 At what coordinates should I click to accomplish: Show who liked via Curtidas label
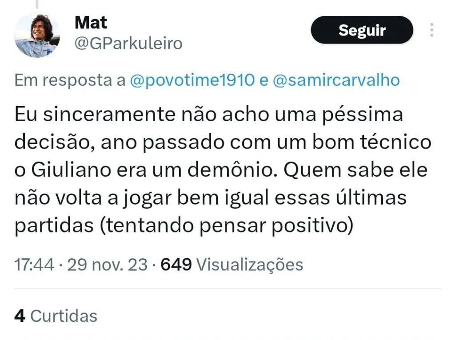64,316
